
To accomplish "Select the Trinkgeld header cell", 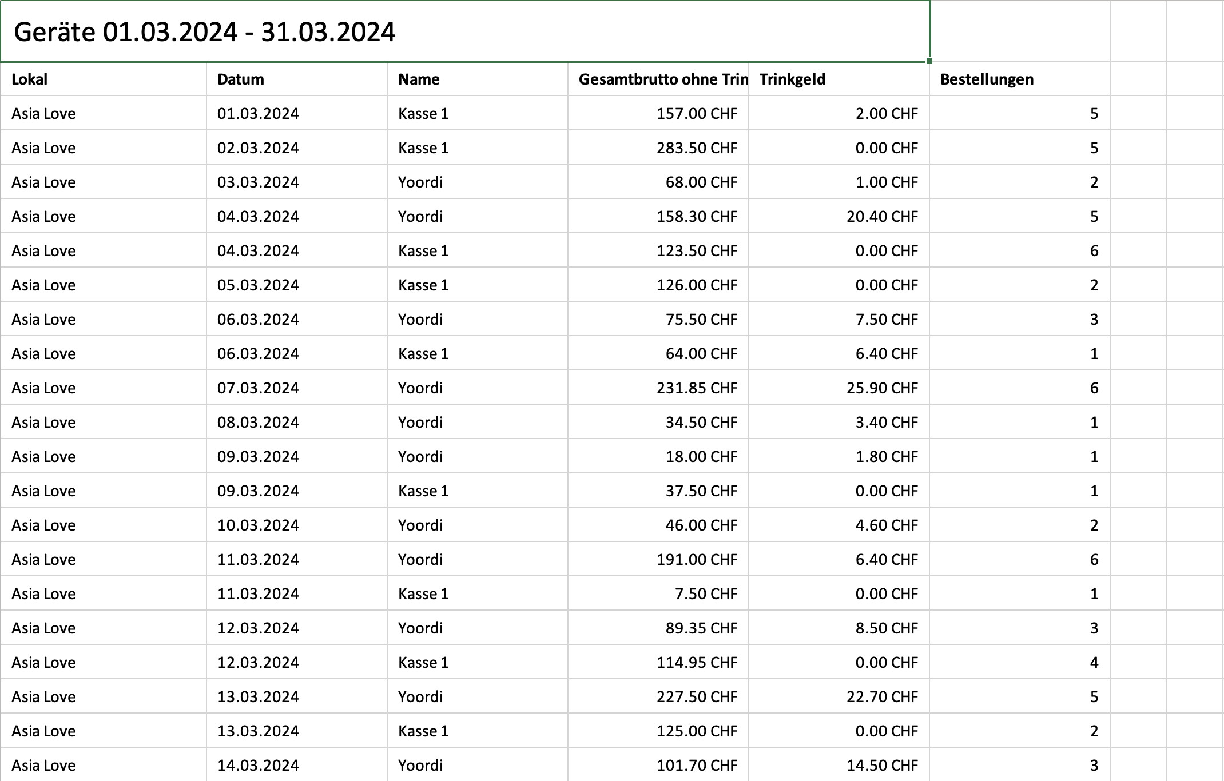I will 839,79.
